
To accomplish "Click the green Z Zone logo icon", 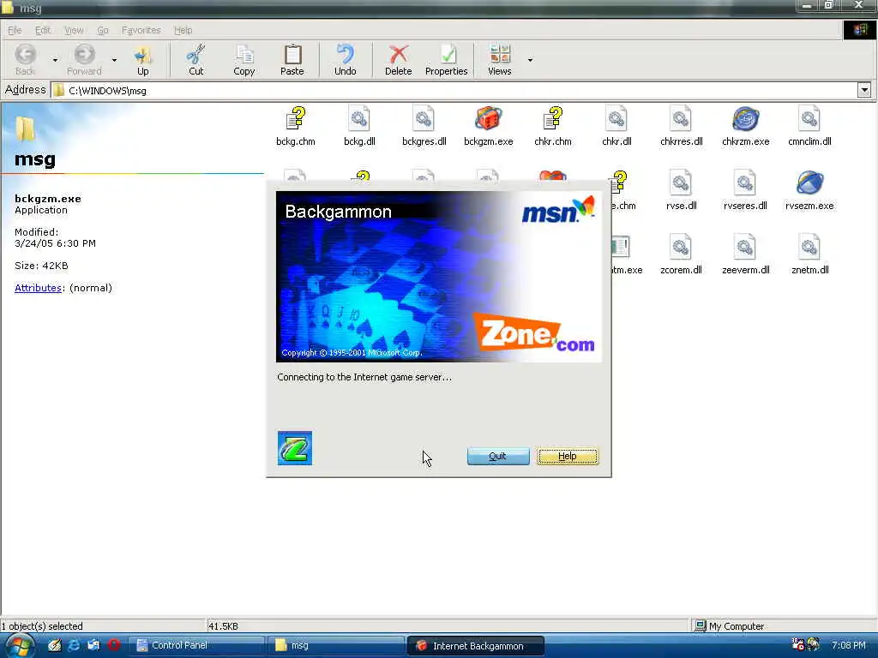I will click(295, 447).
